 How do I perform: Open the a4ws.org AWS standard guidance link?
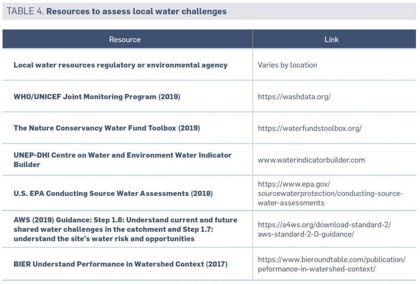[x=324, y=229]
